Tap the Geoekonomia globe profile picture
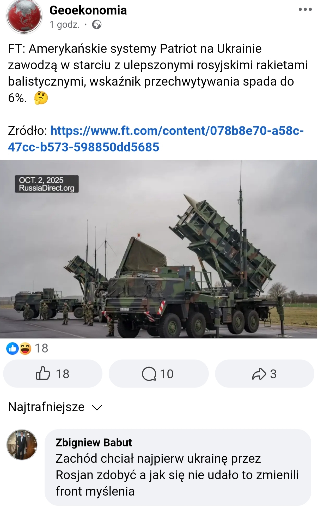Screen dimensions: 318x508 [x=24, y=17]
